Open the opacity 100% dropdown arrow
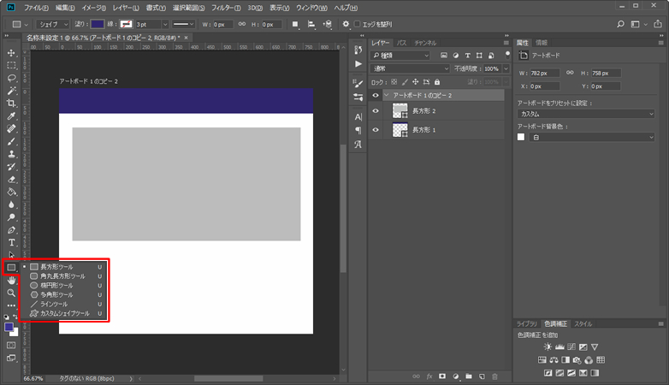The height and width of the screenshot is (385, 669). tap(506, 68)
